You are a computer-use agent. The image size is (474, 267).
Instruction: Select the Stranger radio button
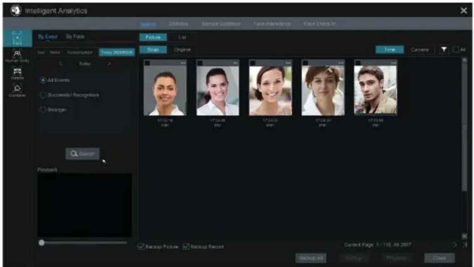tap(43, 109)
